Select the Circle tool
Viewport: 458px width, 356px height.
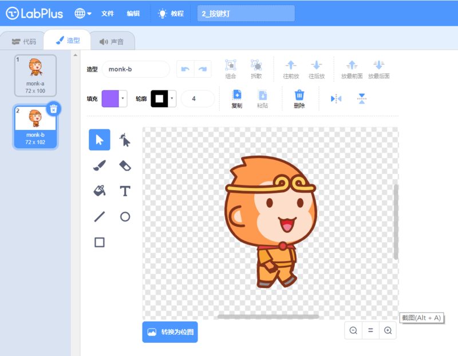(125, 217)
